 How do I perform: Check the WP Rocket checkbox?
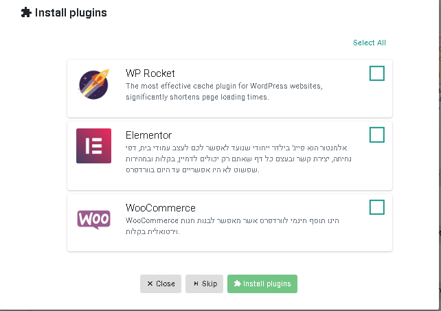click(x=377, y=73)
